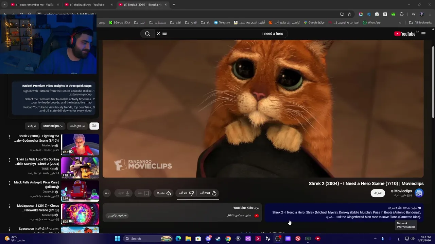The width and height of the screenshot is (435, 244).
Task: Open more actions ellipsis under the video
Action: [x=107, y=193]
